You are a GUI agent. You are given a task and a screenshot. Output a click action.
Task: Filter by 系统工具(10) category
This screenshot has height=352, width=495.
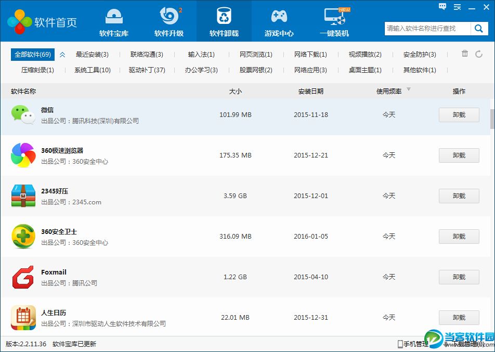coord(93,70)
